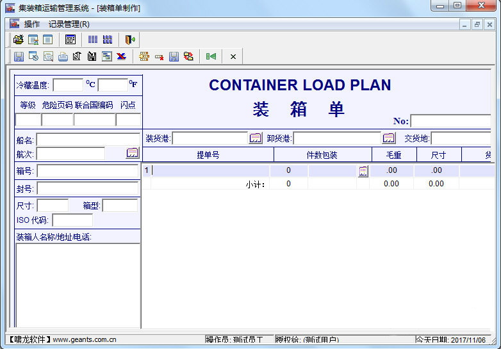This screenshot has width=501, height=349.
Task: Click the second floppy disk save icon
Action: point(174,56)
